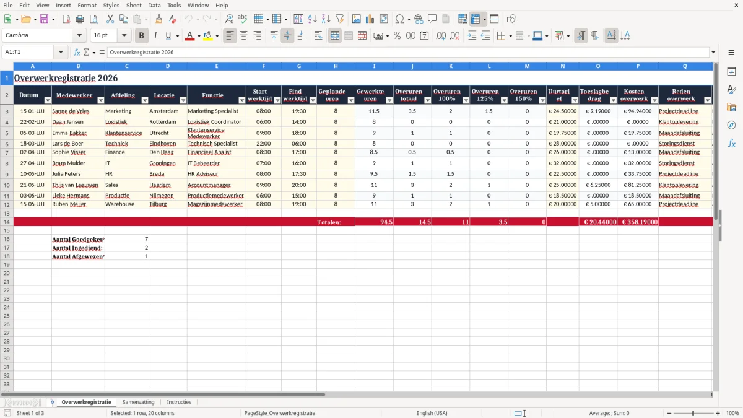Toggle Italic formatting button
Screen dimensions: 743x418
[155, 36]
